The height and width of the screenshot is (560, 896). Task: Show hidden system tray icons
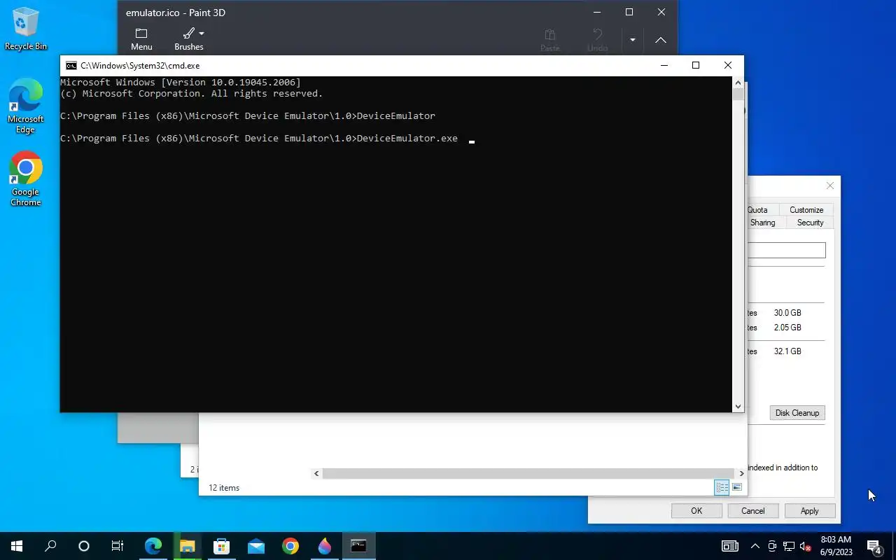pyautogui.click(x=755, y=546)
